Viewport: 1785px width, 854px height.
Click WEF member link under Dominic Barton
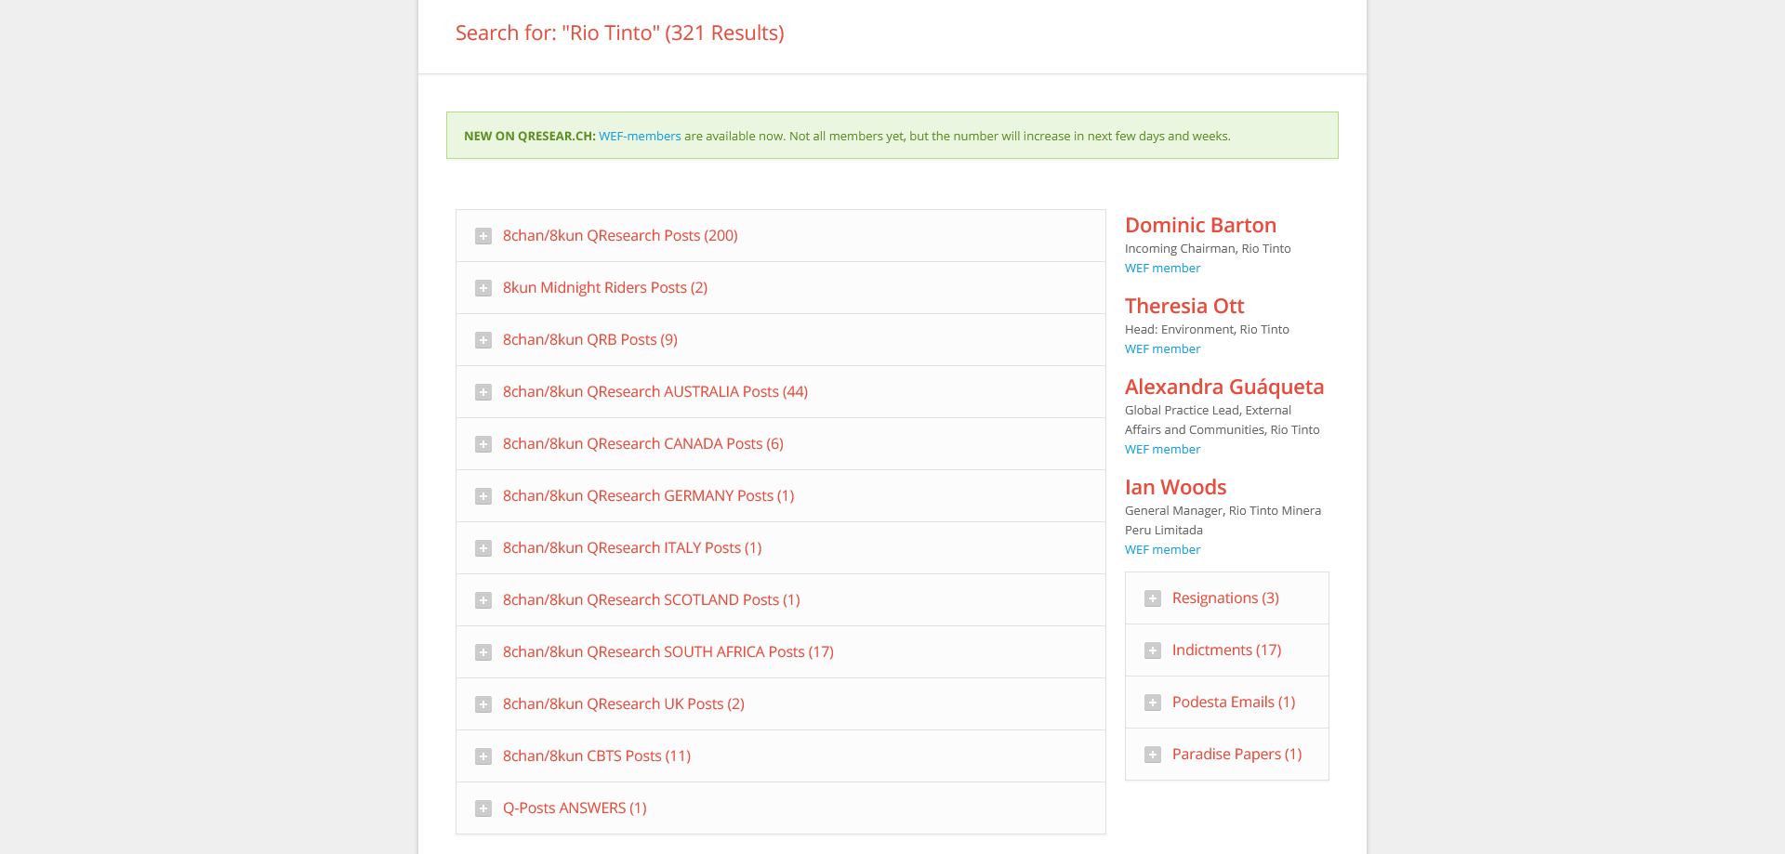(x=1162, y=269)
